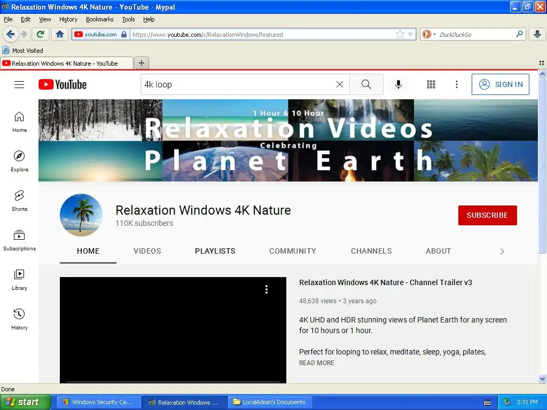Open the tab groups grid icon
This screenshot has height=410, width=547.
542,63
